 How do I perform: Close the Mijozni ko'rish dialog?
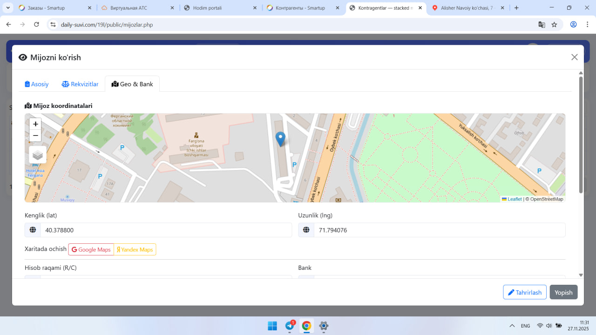tap(574, 57)
